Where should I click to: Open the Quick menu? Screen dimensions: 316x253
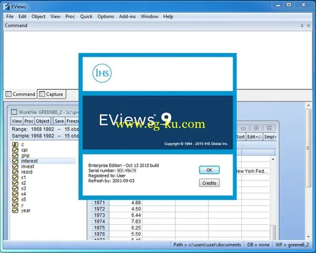[x=86, y=17]
